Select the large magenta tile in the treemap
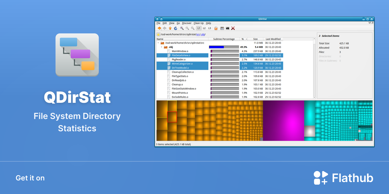Viewport: 389px width, 194px height. point(284,121)
